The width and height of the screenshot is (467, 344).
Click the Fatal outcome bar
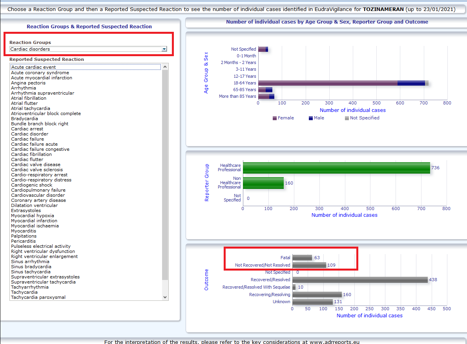tap(302, 258)
